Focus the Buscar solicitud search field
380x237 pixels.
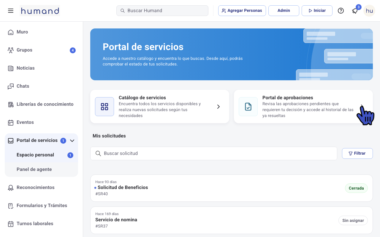[214, 153]
